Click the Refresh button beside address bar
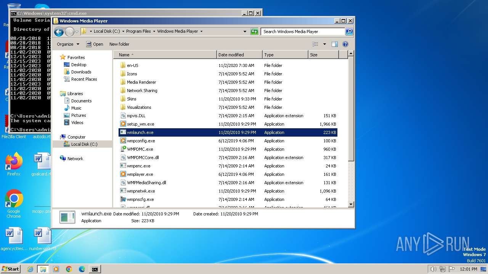The height and width of the screenshot is (274, 488). (254, 32)
